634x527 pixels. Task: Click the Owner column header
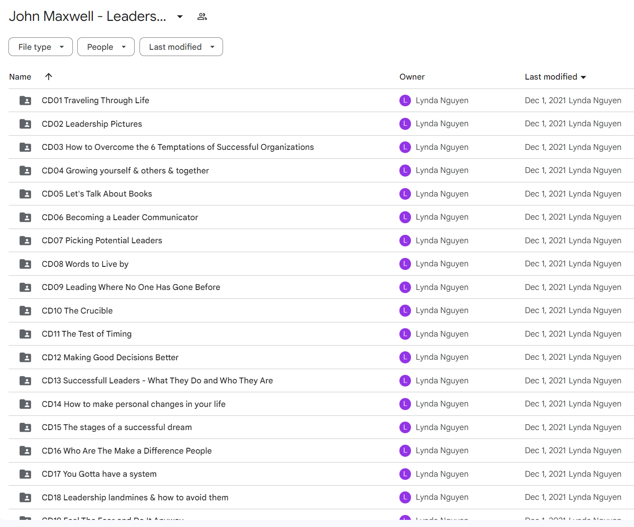click(412, 77)
